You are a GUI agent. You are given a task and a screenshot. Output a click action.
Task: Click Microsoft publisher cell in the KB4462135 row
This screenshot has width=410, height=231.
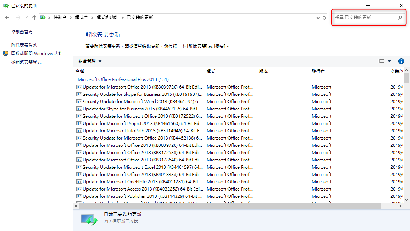click(321, 109)
